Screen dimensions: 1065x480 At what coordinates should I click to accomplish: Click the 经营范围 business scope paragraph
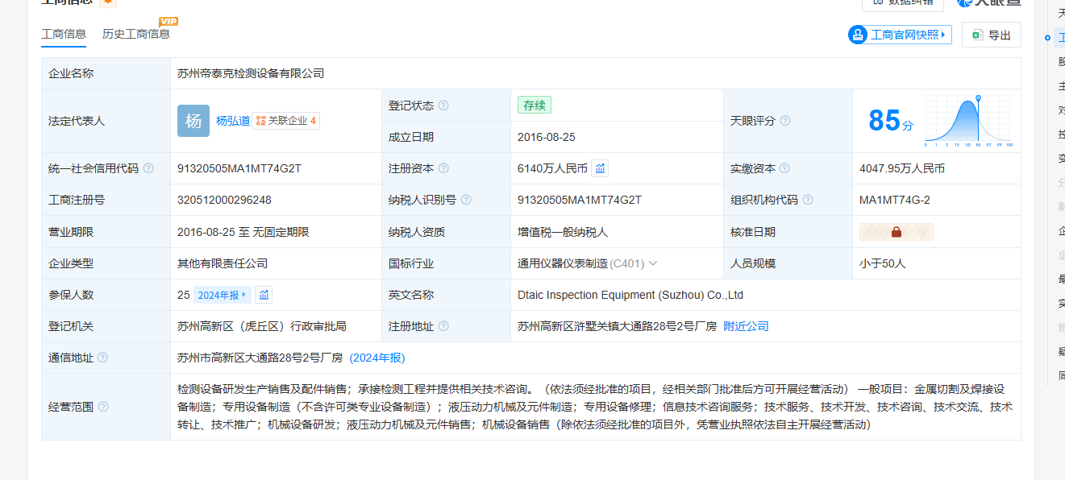point(595,407)
